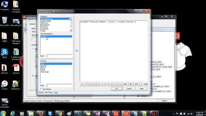Open the General tab in Logical Column dialog
The image size is (206, 116).
click(x=32, y=24)
